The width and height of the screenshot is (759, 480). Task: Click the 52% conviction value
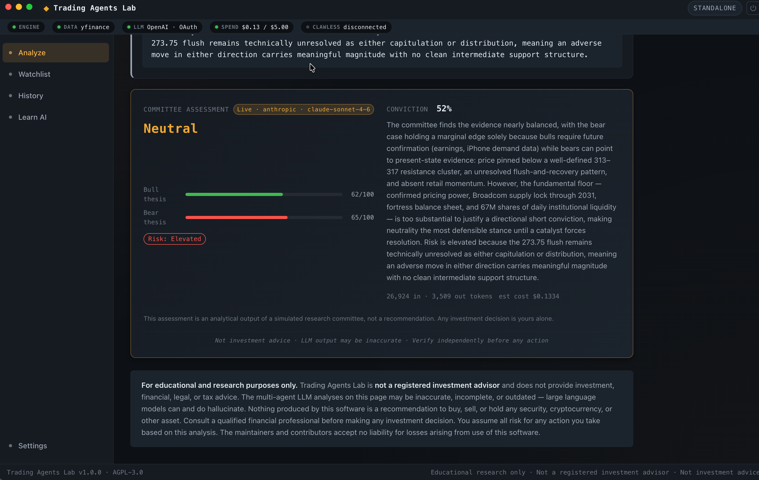(x=444, y=109)
